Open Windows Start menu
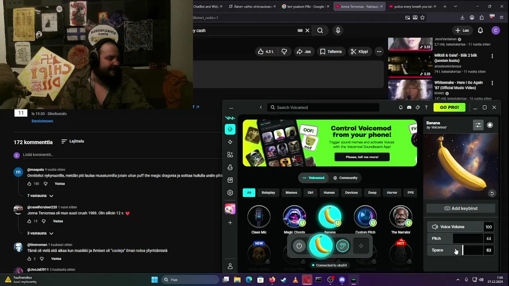 point(155,280)
